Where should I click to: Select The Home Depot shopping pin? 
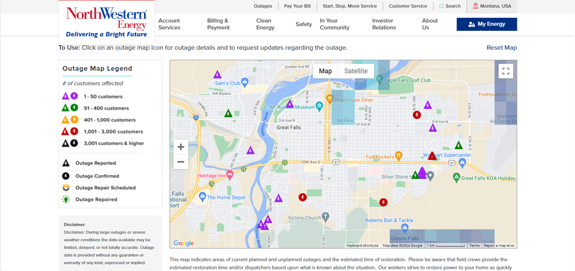tap(202, 197)
